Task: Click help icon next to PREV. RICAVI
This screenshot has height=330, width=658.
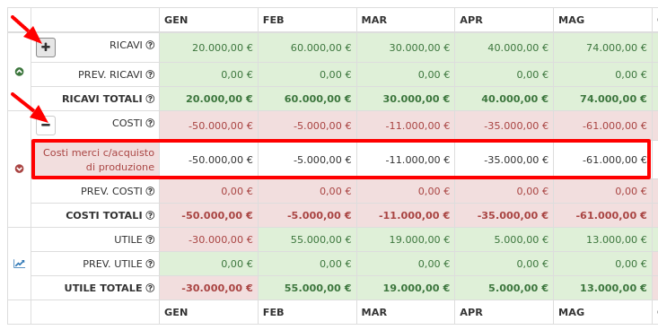Action: (150, 74)
